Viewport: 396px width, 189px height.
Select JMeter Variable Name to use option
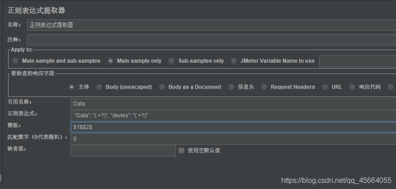(x=234, y=61)
